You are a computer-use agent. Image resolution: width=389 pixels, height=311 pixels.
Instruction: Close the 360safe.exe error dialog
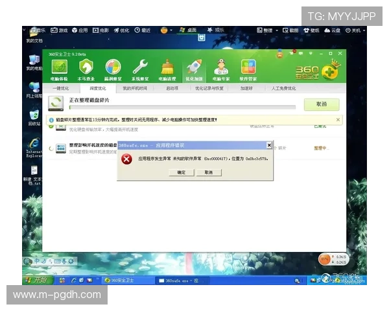(x=269, y=145)
